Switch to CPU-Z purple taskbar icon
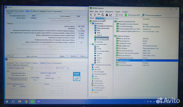 tap(39, 101)
